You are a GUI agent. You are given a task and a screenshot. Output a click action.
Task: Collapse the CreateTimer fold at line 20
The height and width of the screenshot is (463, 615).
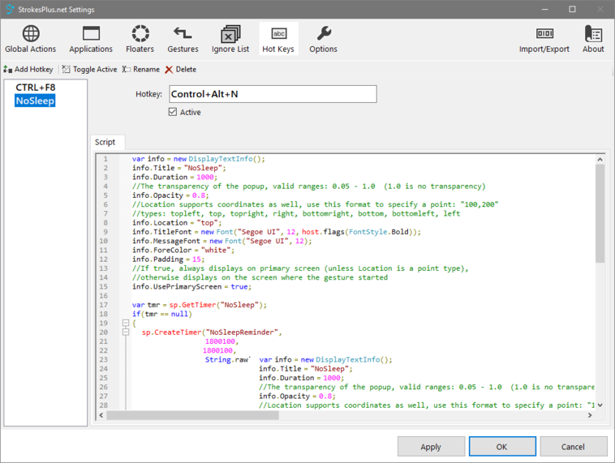(x=126, y=332)
